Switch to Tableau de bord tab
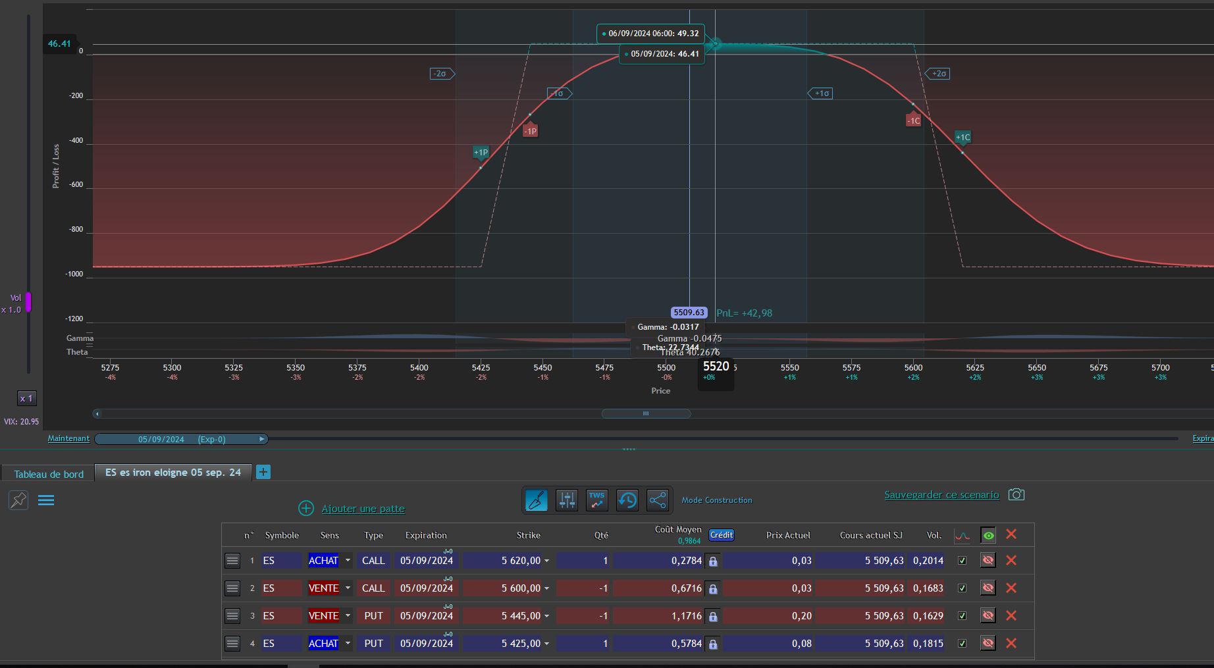 tap(49, 474)
